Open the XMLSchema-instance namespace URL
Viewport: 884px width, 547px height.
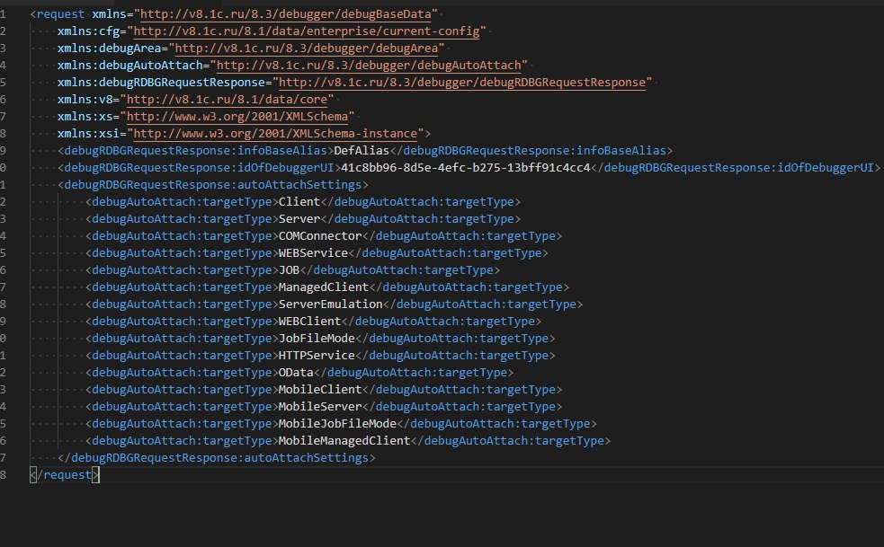pos(275,134)
